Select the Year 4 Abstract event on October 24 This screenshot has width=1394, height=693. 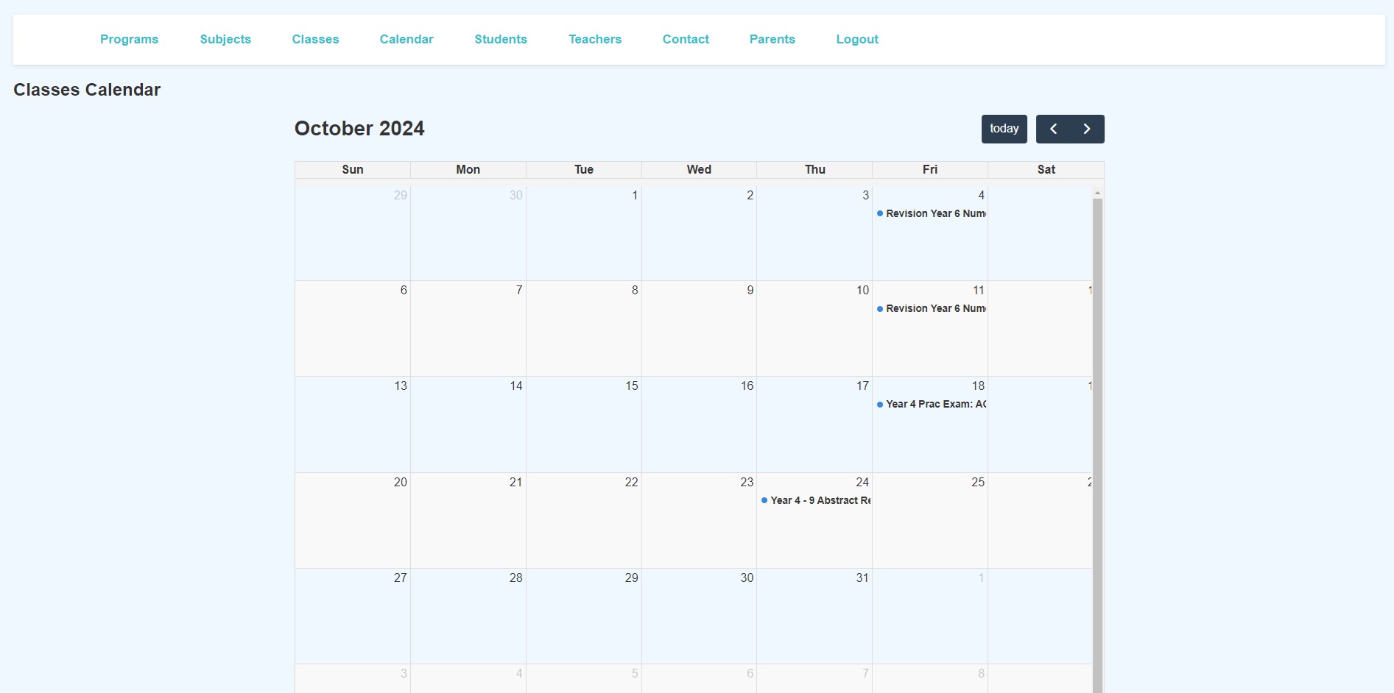(817, 500)
